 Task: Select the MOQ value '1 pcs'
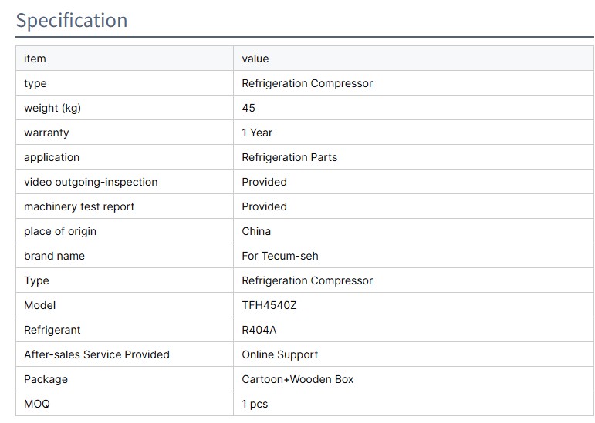click(x=255, y=404)
